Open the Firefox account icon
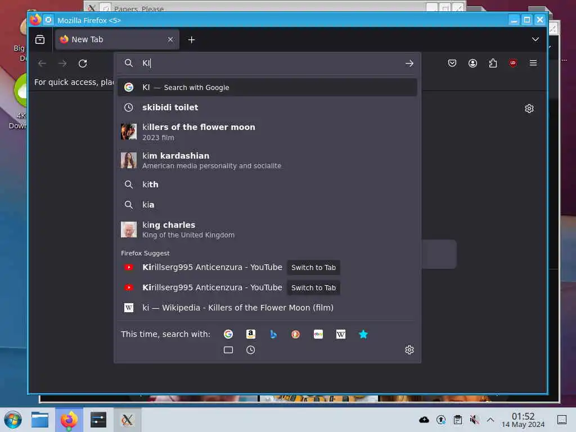The width and height of the screenshot is (576, 432). pyautogui.click(x=472, y=63)
